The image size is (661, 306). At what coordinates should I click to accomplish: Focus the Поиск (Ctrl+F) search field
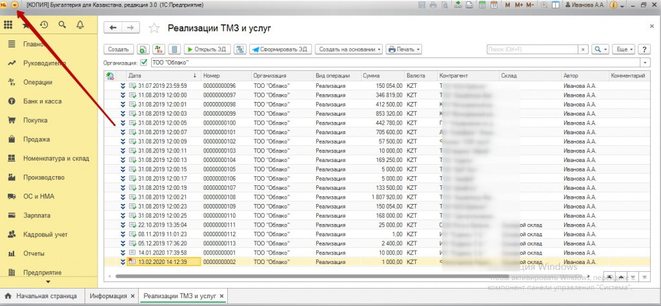[532, 49]
